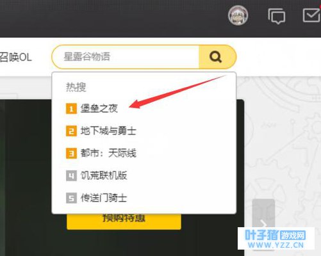Click the gray rank 4 badge

(71, 176)
